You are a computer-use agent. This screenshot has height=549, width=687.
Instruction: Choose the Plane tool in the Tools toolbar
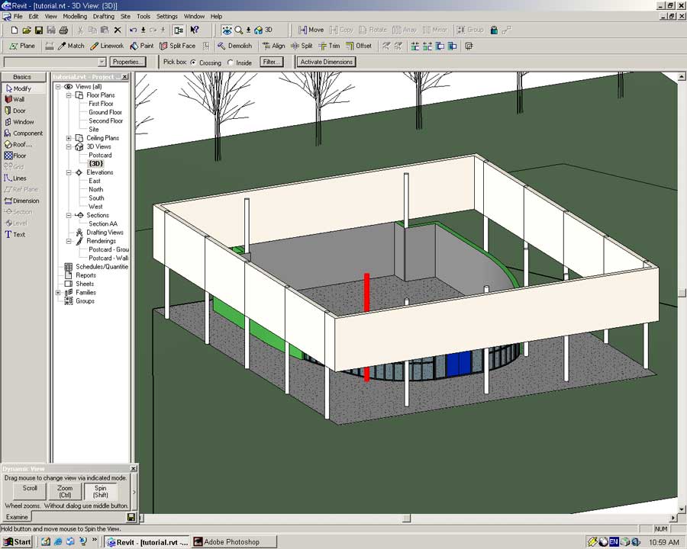pyautogui.click(x=22, y=46)
